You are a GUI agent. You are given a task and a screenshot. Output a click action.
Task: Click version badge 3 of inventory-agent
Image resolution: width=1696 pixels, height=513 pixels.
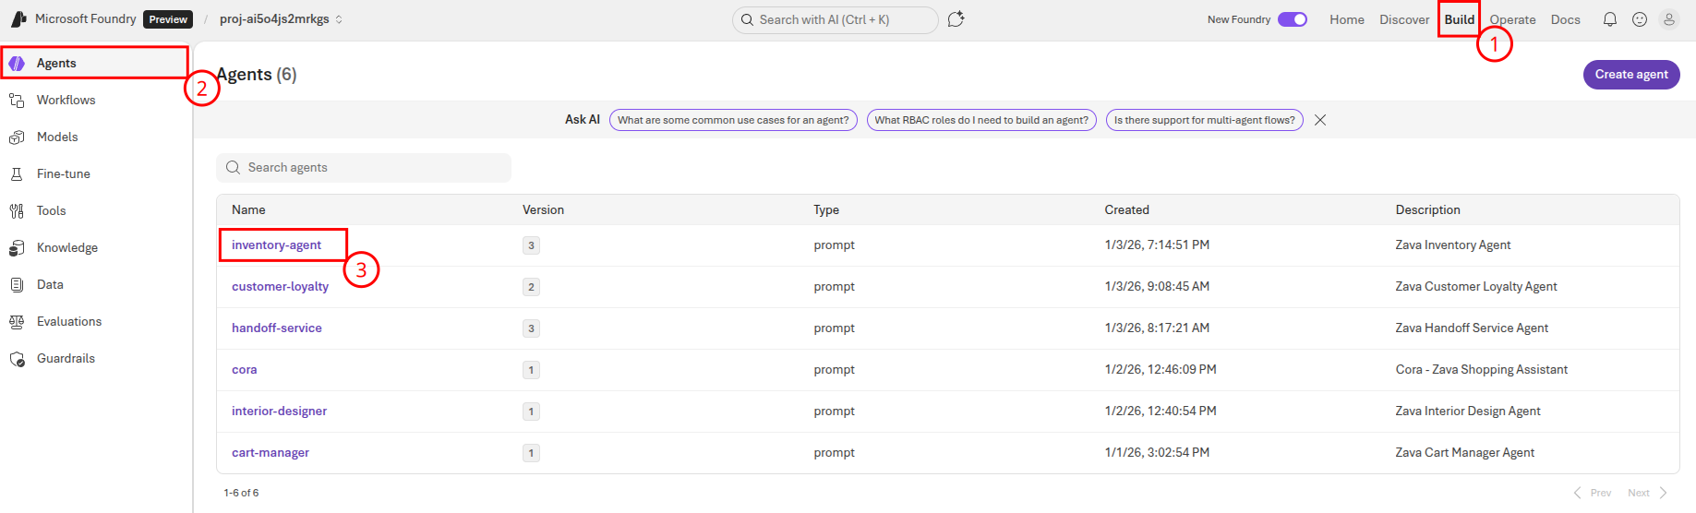(531, 245)
